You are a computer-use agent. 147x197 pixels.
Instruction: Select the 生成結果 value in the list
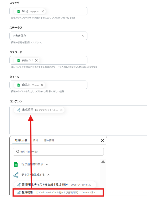tap(58, 192)
